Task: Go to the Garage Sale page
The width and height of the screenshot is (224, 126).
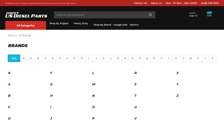Action: [120, 25]
